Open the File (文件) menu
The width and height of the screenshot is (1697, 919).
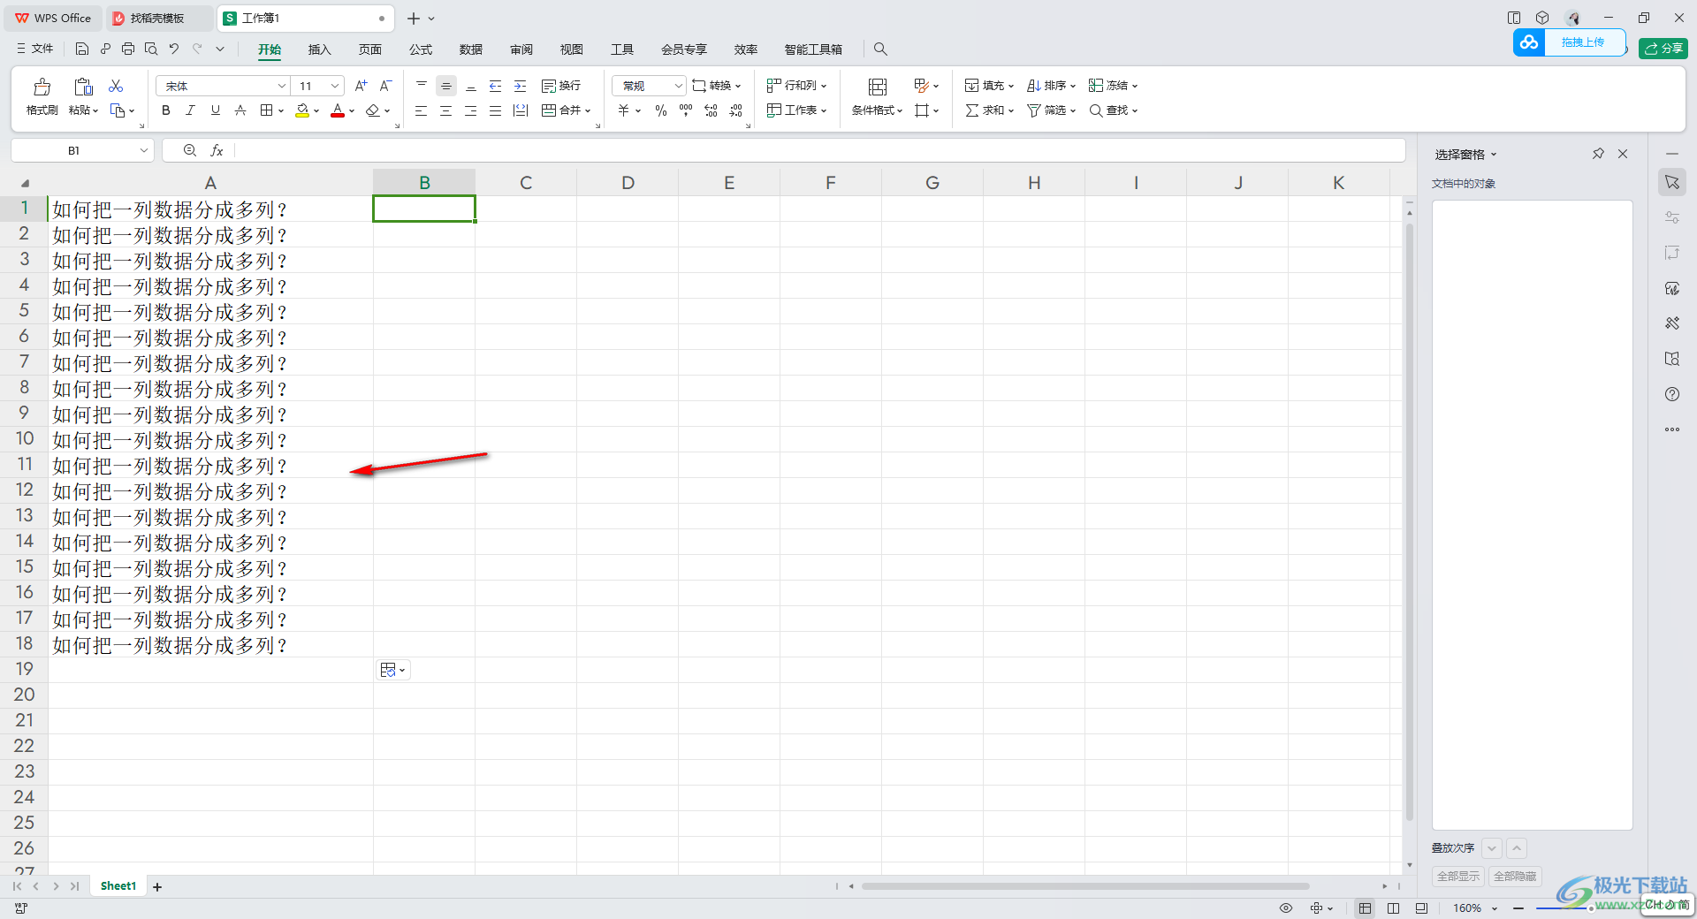point(35,49)
